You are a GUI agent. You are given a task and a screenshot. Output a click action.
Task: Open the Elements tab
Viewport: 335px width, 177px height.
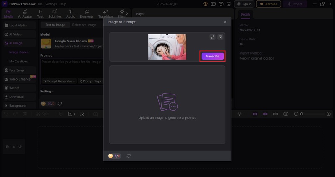(87, 14)
